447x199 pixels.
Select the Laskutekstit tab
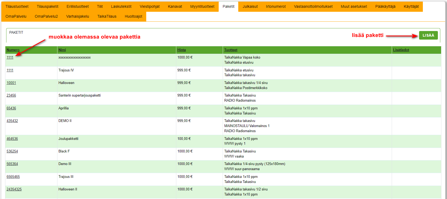(121, 6)
